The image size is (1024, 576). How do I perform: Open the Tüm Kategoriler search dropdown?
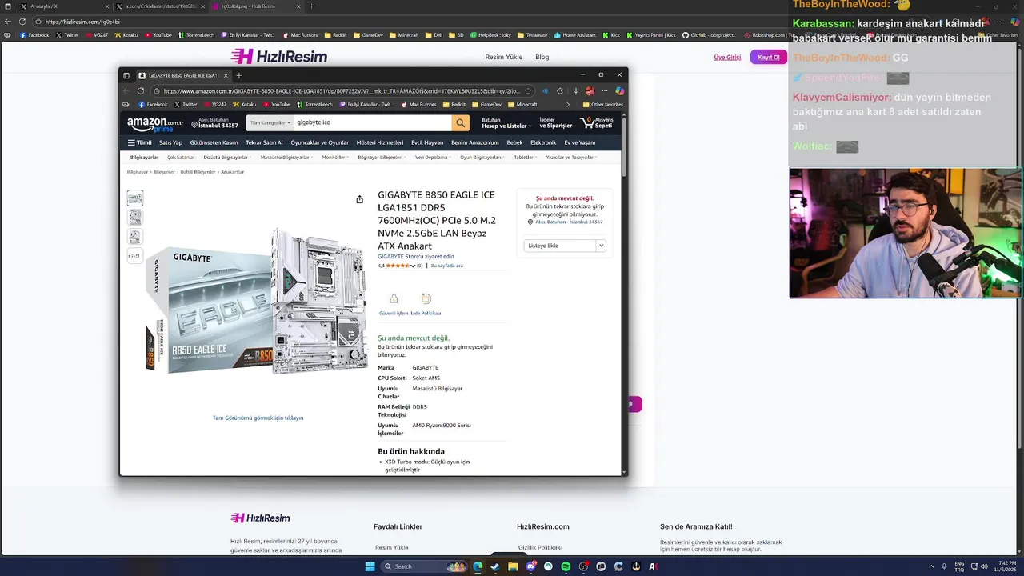click(270, 122)
